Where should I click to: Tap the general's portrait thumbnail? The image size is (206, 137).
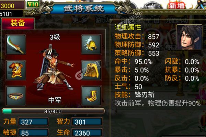point(189,37)
